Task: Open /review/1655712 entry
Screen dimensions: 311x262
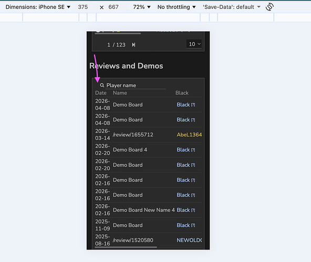Action: (133, 135)
